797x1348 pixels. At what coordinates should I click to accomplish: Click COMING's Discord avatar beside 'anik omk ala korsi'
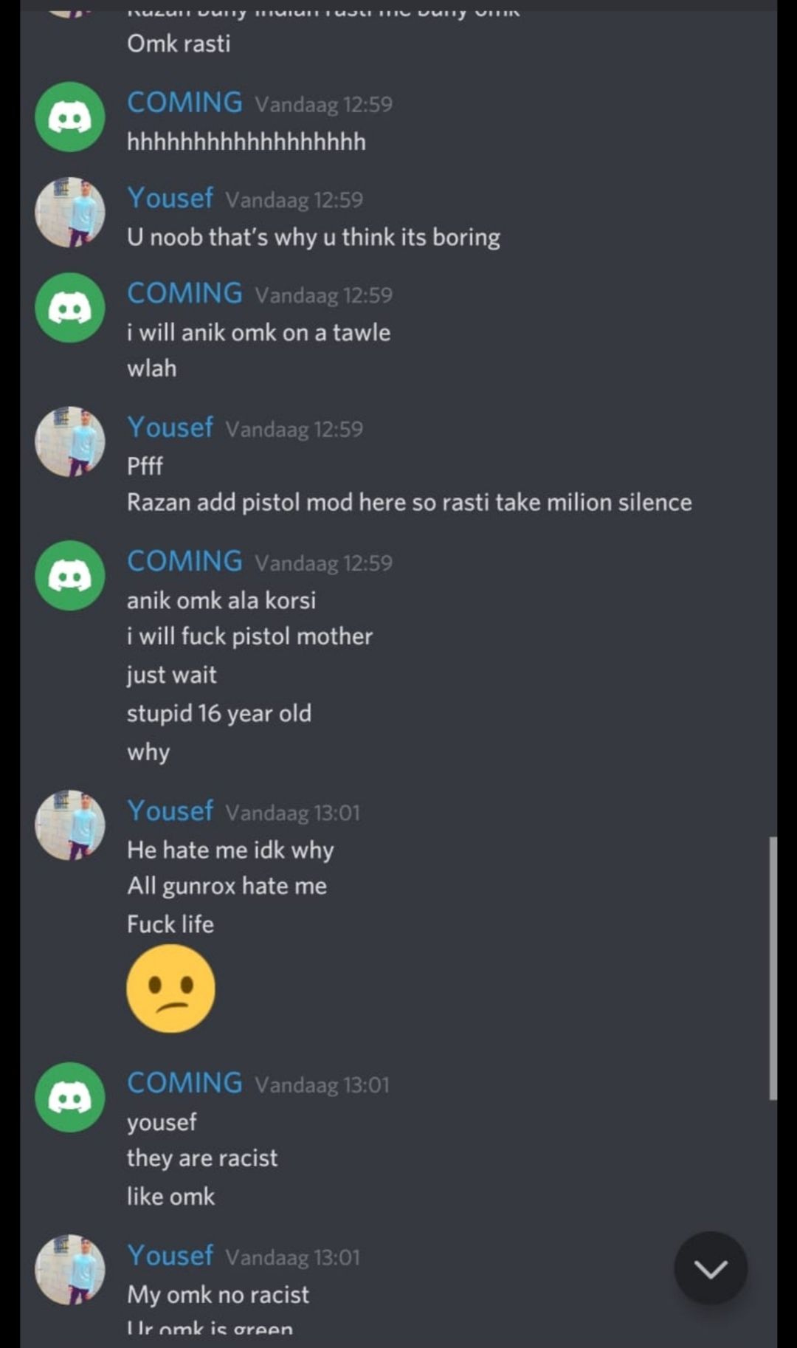(70, 575)
